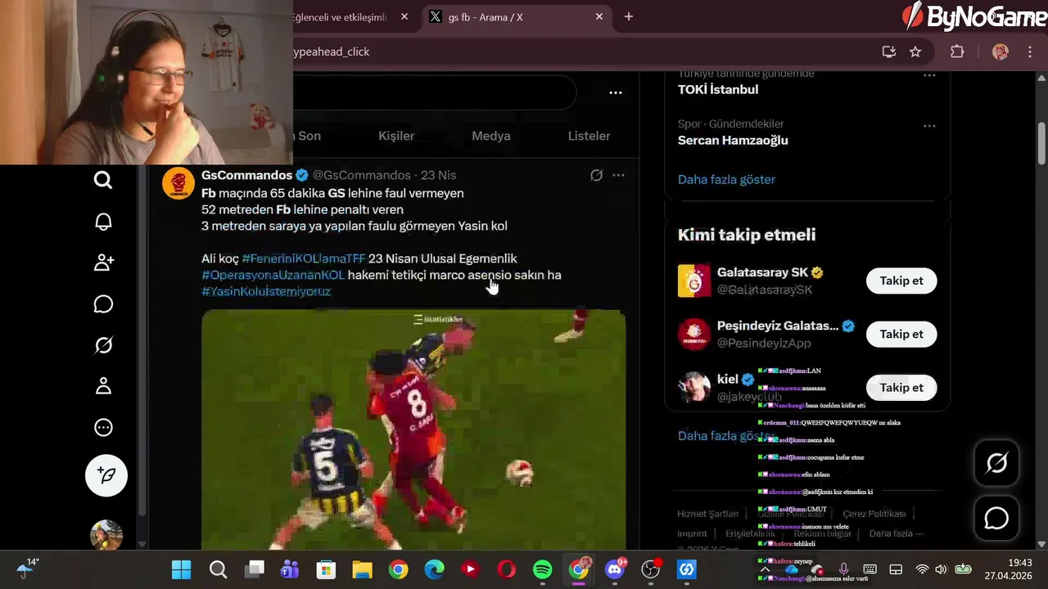This screenshot has height=589, width=1048.
Task: Play the football video in the tweet
Action: (413, 429)
